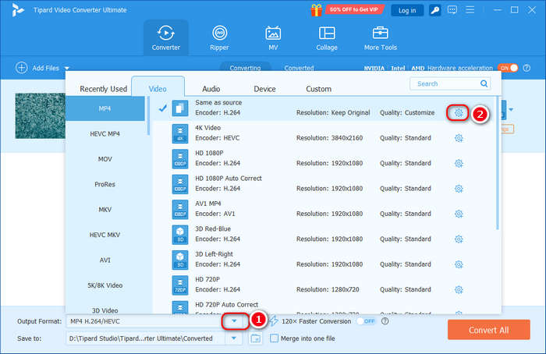Viewport: 546px width, 354px height.
Task: Select AVI format category
Action: pyautogui.click(x=105, y=260)
